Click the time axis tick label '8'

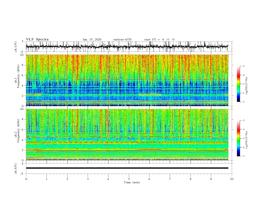point(190,179)
